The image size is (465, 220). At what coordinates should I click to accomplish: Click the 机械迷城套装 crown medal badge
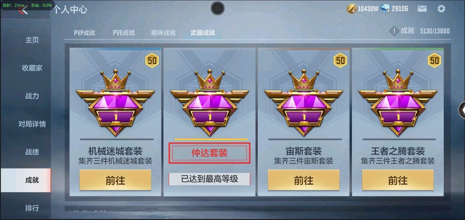click(115, 102)
